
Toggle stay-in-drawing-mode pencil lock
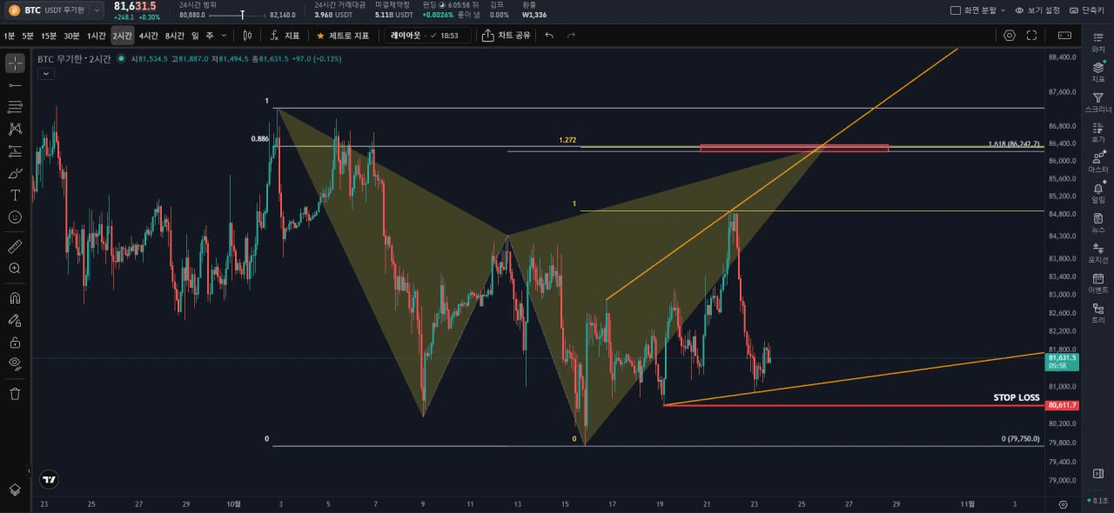15,320
